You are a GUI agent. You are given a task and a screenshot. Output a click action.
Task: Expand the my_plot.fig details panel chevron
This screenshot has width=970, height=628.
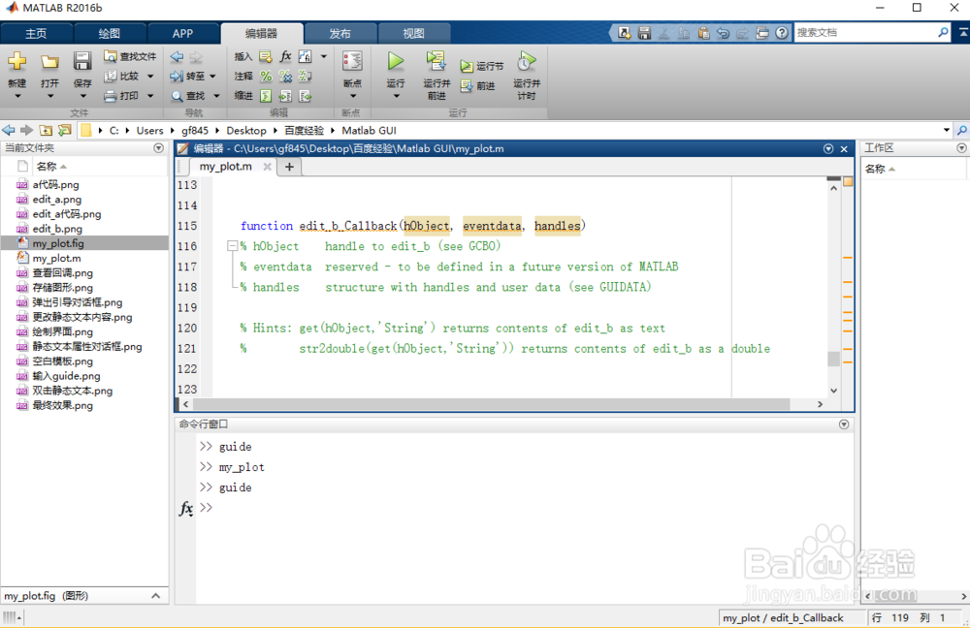[156, 596]
